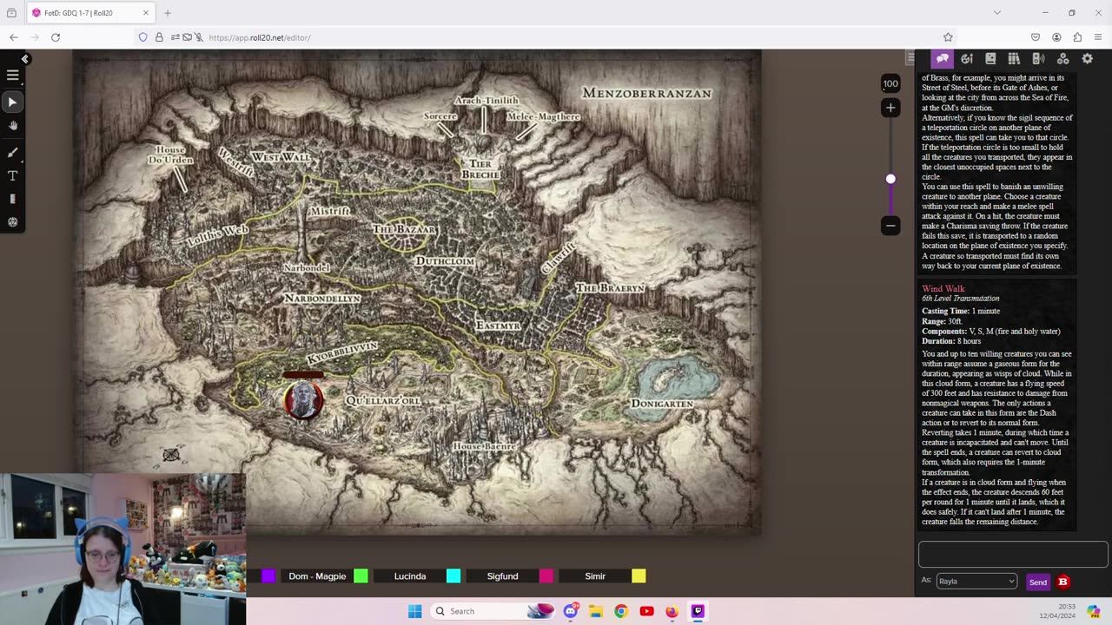Select the FotD: GDQ browser tab
This screenshot has height=625, width=1112.
[x=89, y=13]
